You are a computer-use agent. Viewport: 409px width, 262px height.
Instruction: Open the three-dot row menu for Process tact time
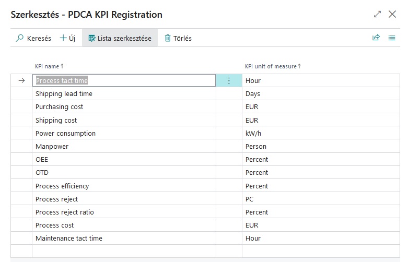tap(229, 81)
